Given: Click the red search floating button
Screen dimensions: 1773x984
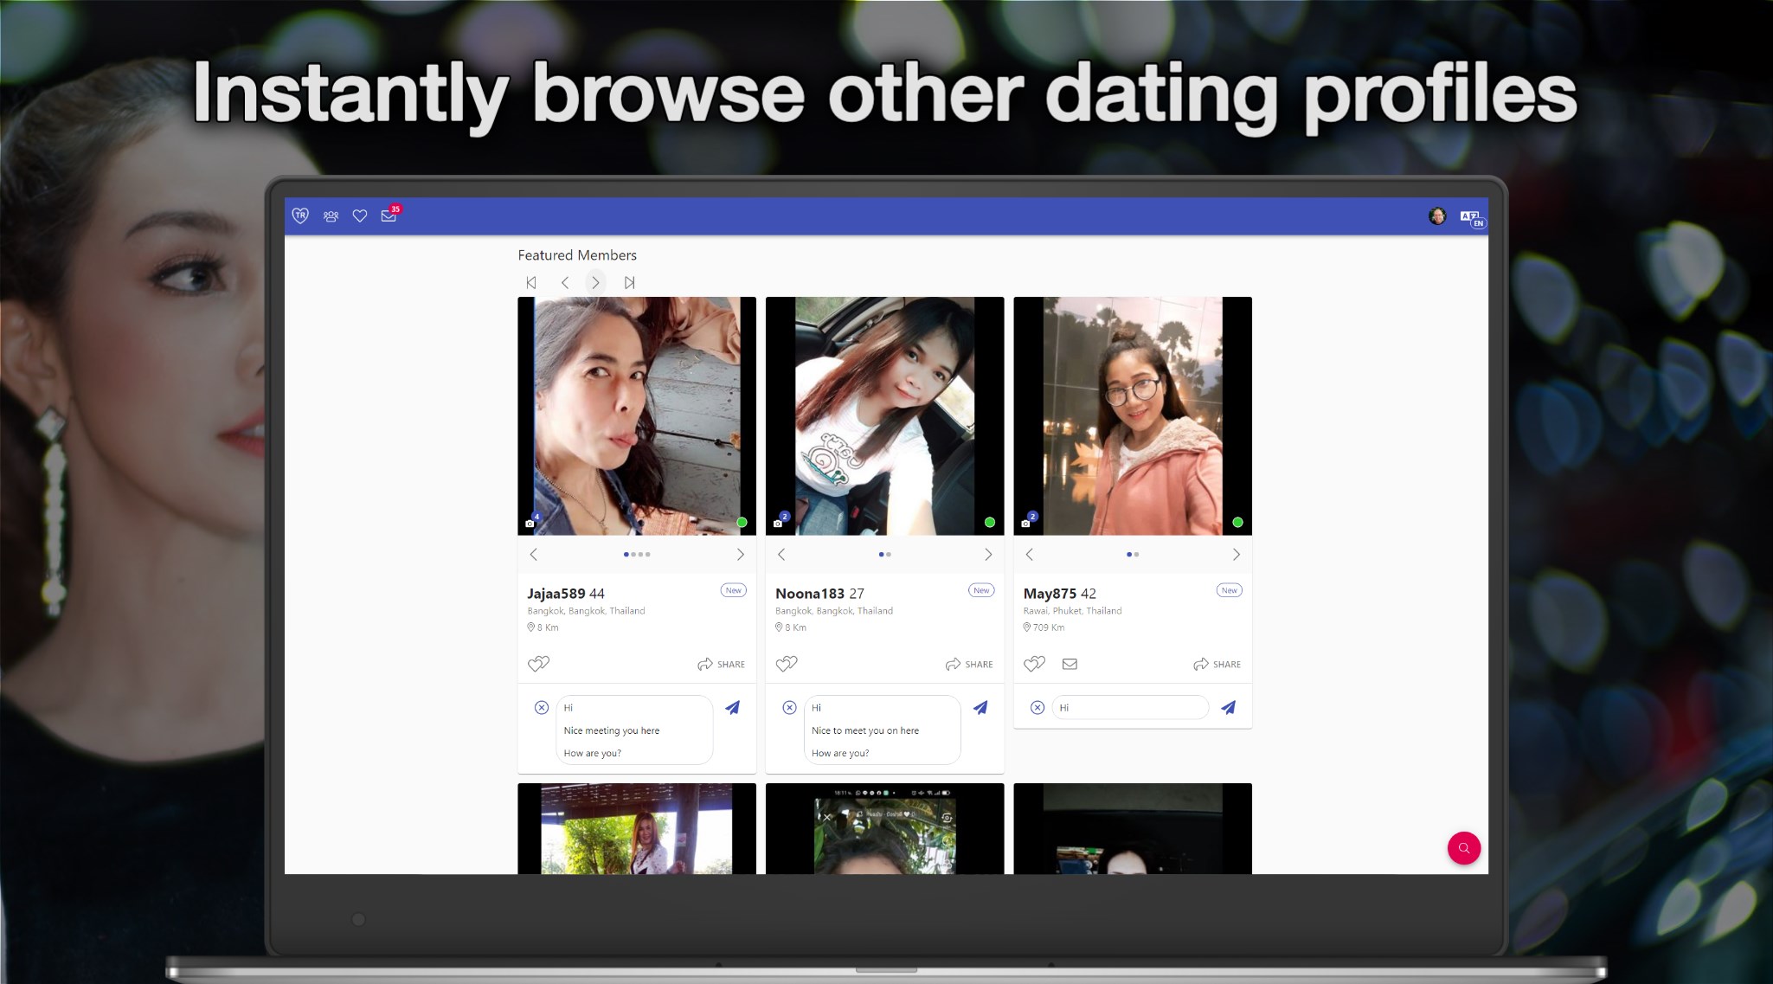Looking at the screenshot, I should 1463,848.
